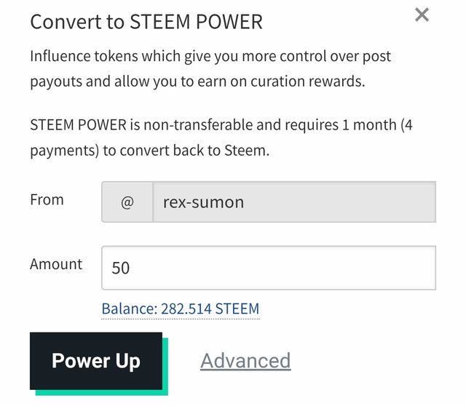Viewport: 466px width, 406px height.
Task: Close the Convert to STEEM POWER dialog
Action: click(x=422, y=15)
